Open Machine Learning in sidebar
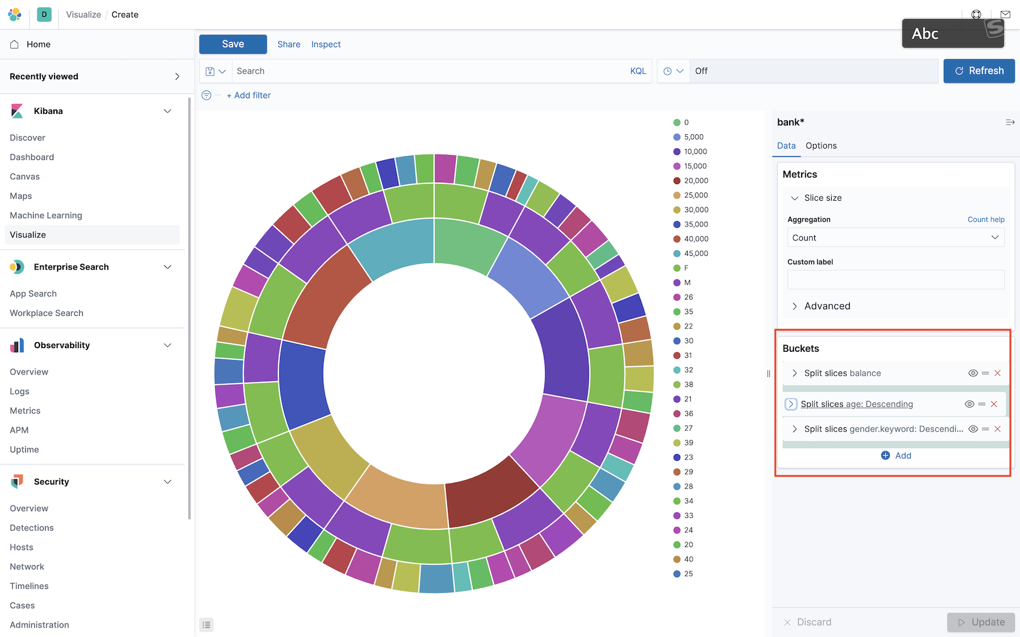 (x=46, y=215)
